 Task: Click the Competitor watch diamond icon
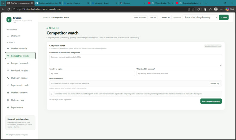pyautogui.click(x=8, y=56)
